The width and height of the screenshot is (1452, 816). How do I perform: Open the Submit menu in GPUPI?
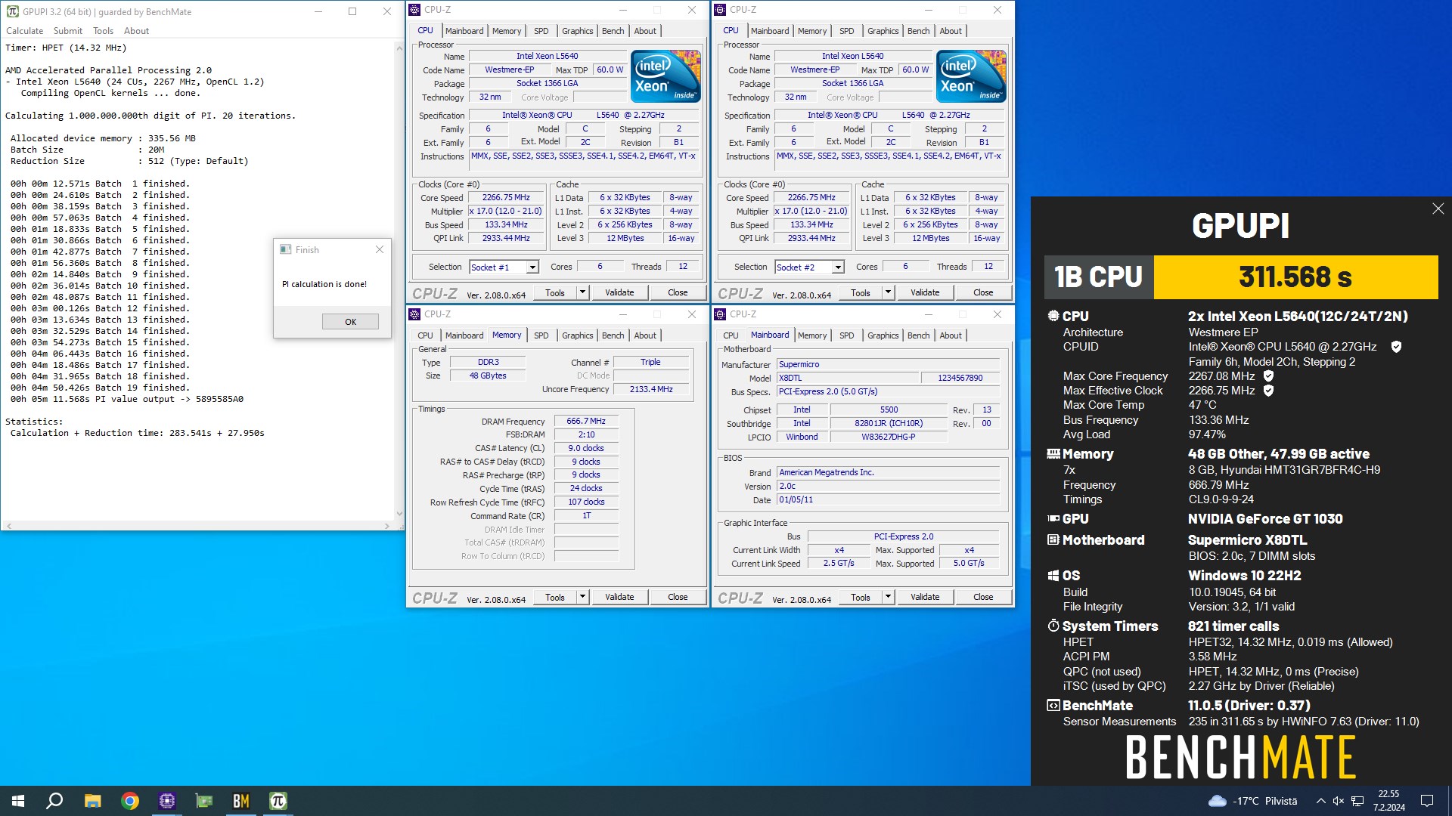68,31
